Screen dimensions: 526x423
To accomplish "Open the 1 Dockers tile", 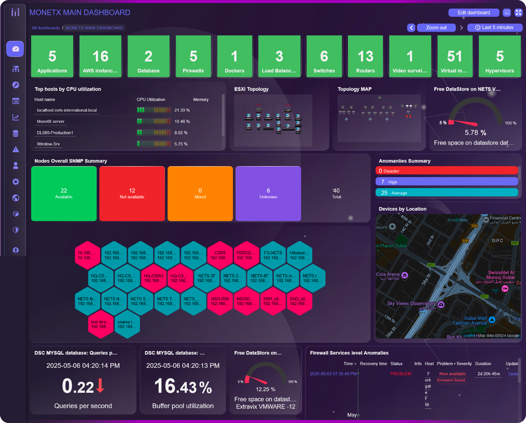I will pos(235,56).
